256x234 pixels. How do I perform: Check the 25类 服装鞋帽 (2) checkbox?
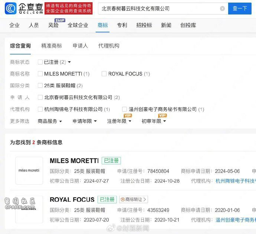[40, 85]
